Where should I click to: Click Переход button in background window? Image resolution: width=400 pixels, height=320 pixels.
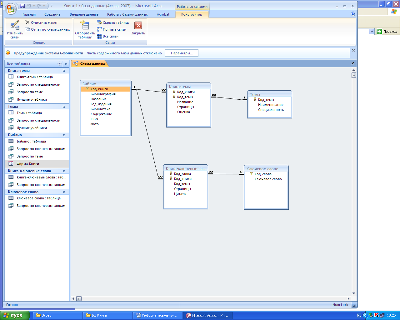(387, 32)
